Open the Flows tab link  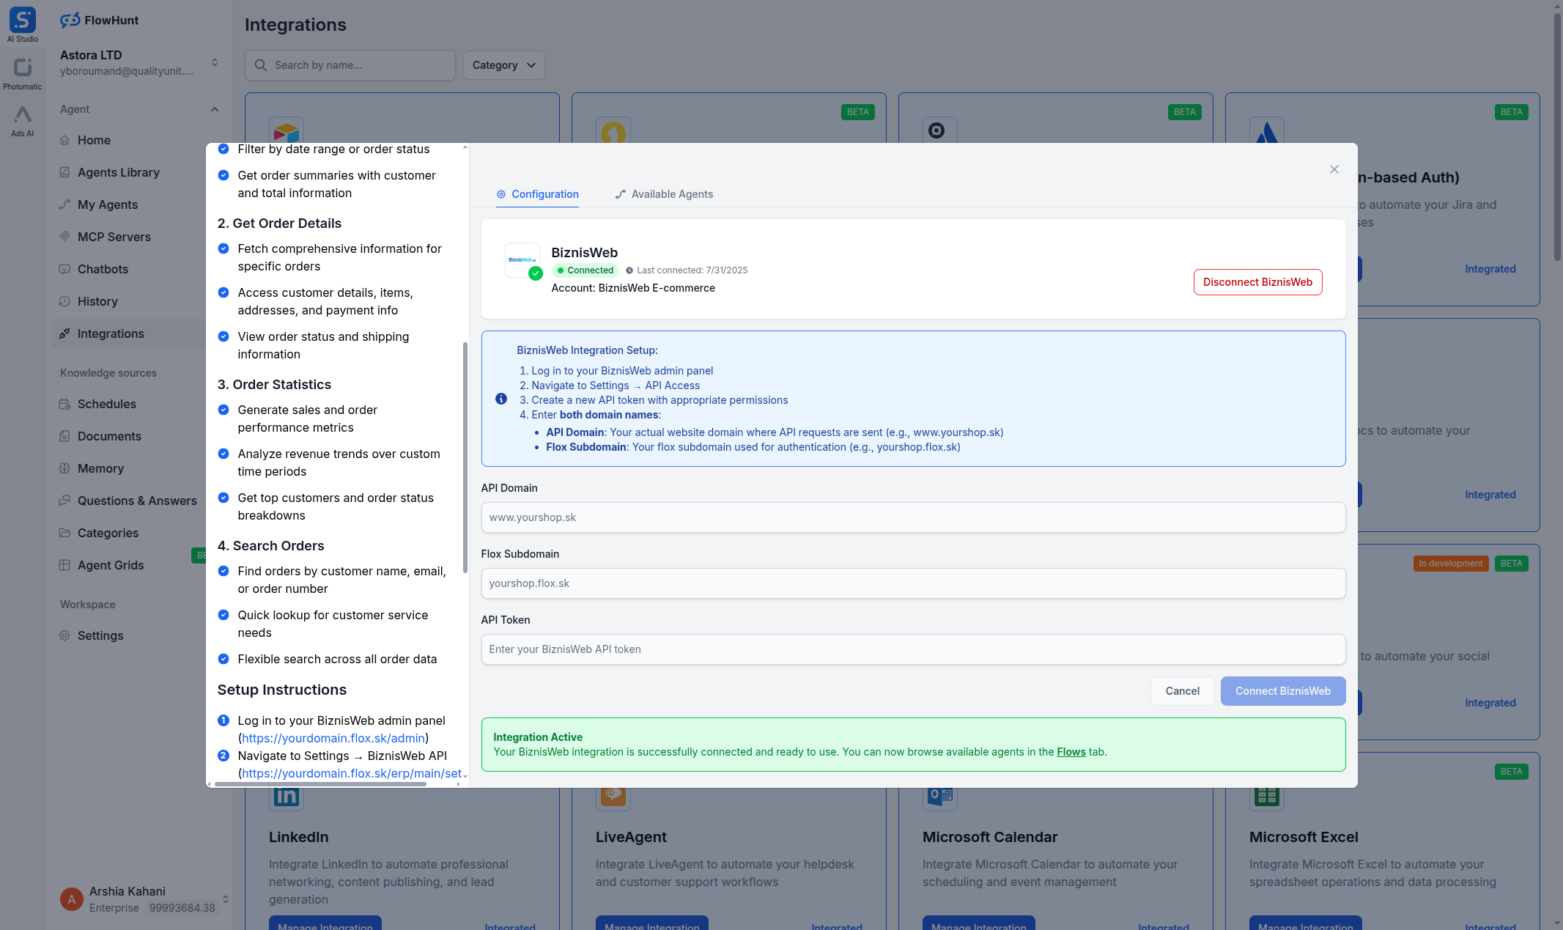tap(1071, 752)
